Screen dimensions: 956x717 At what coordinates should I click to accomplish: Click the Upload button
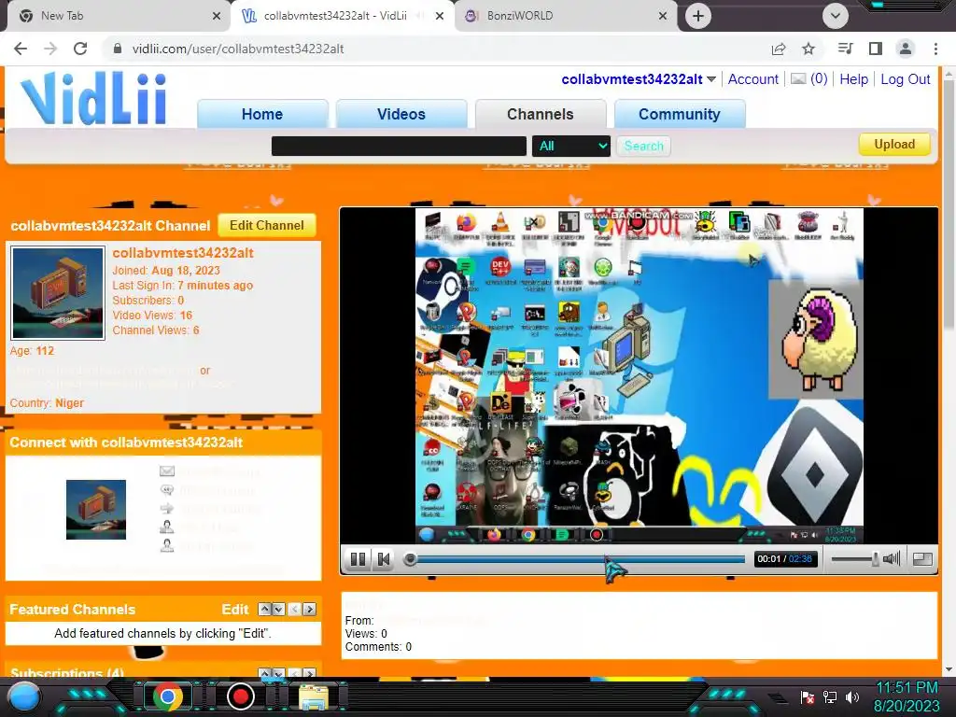coord(894,145)
